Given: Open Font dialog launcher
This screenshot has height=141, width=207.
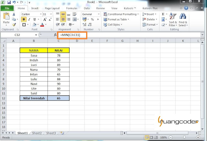Looking at the screenshot, I should point(51,29).
